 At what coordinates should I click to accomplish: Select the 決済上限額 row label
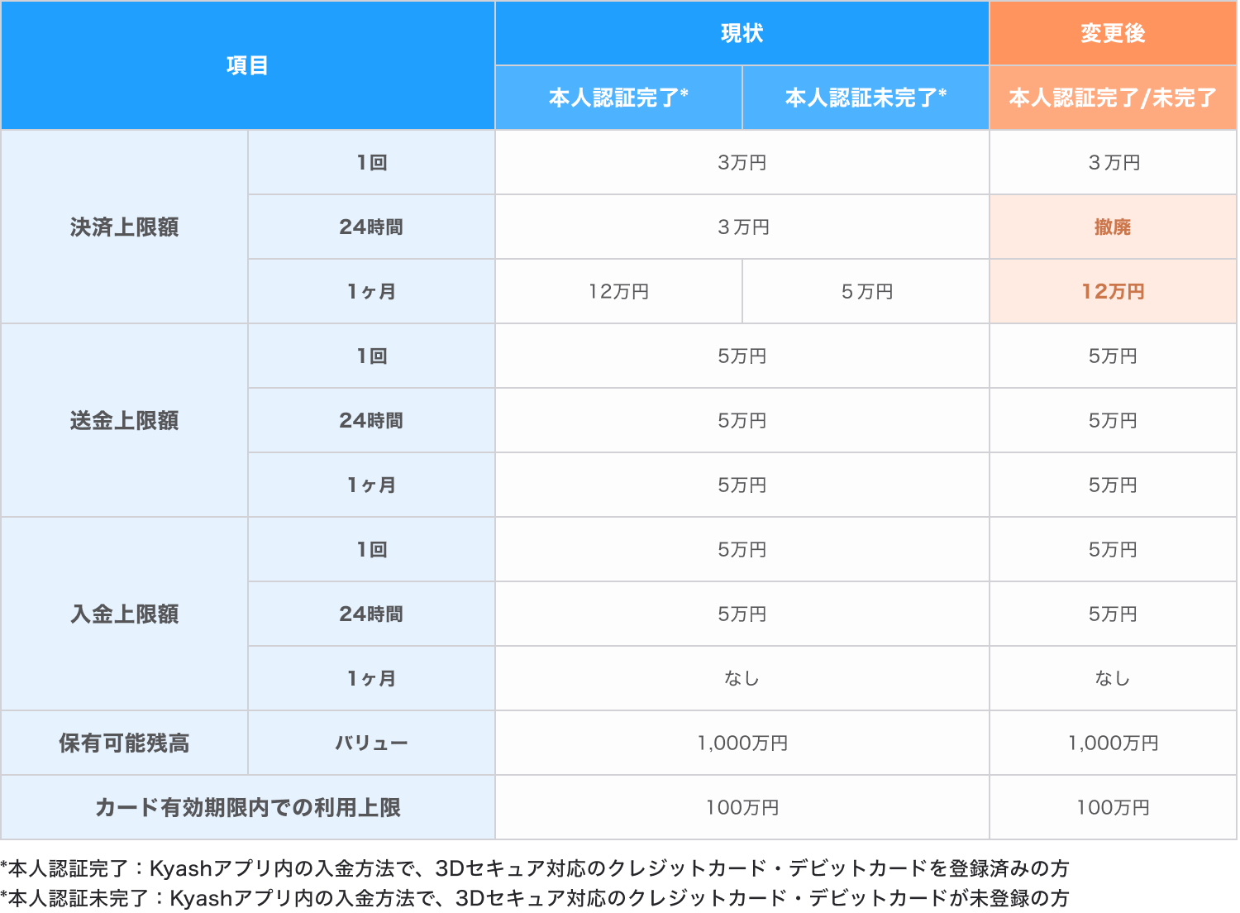[123, 227]
